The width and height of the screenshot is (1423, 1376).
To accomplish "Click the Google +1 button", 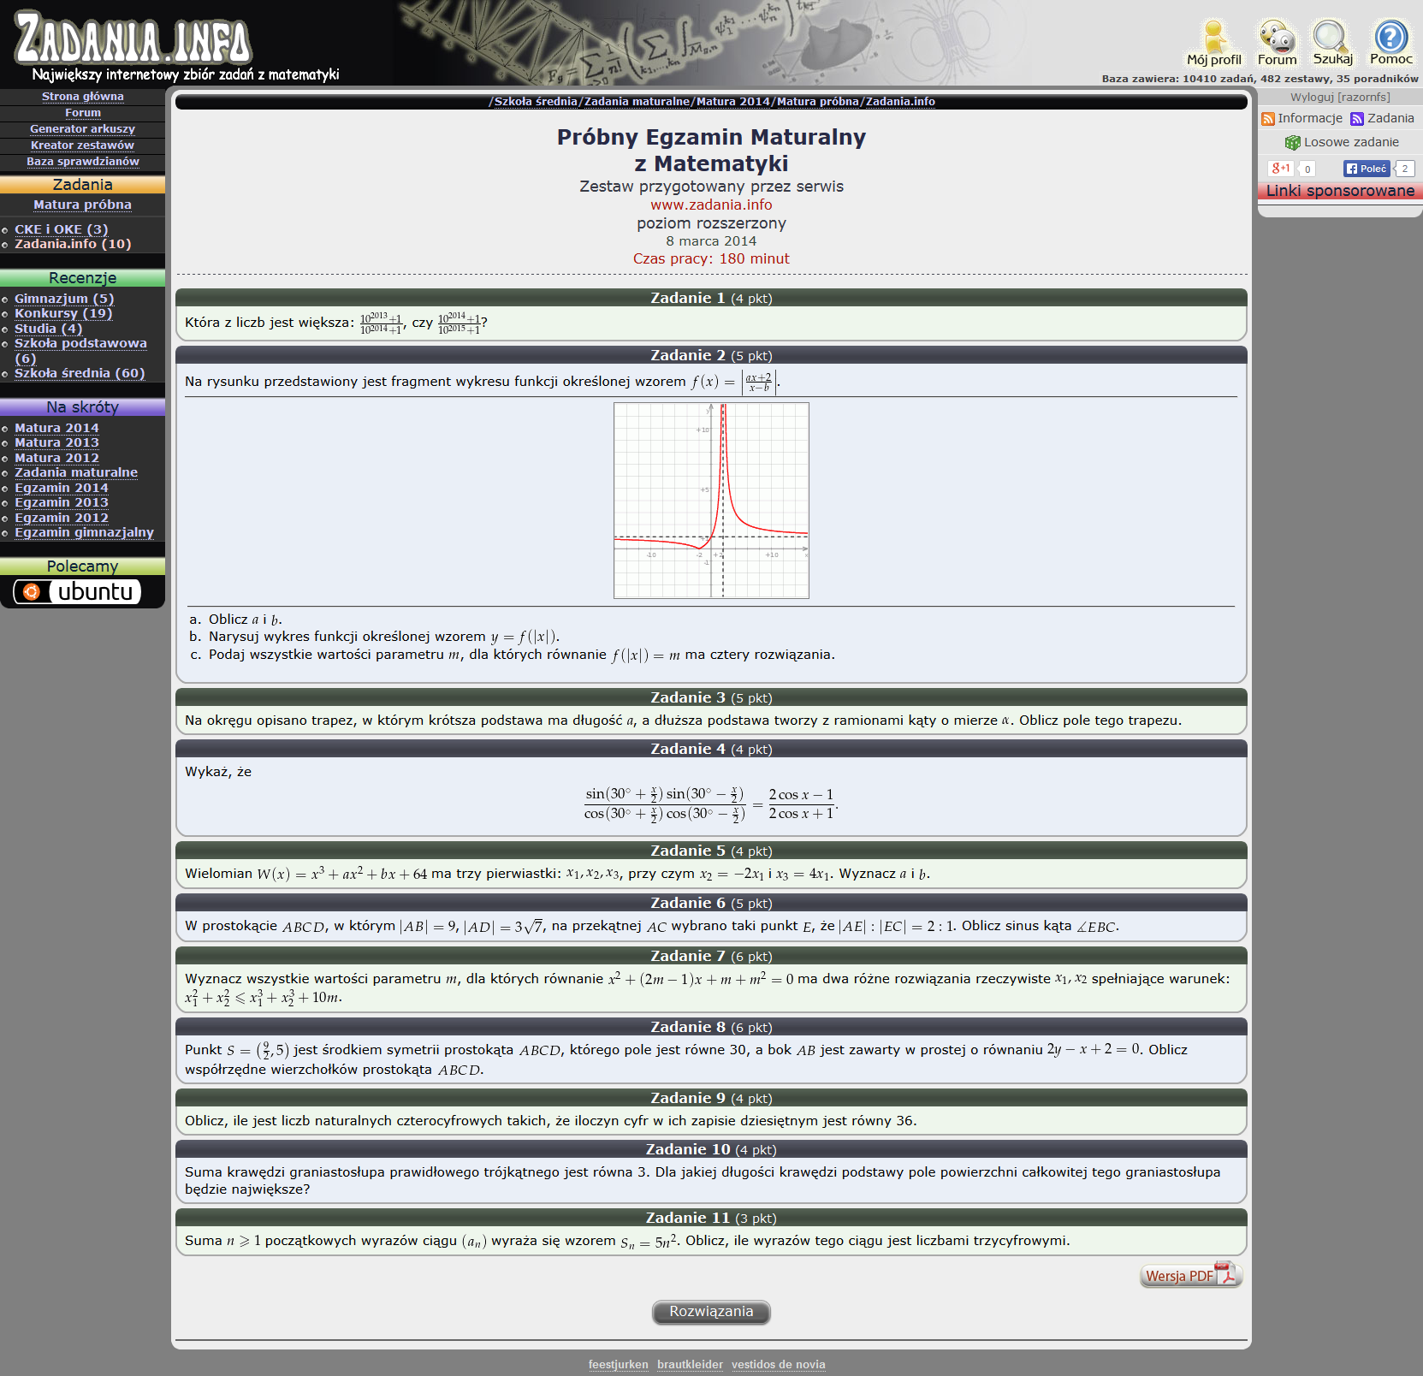I will pos(1280,169).
